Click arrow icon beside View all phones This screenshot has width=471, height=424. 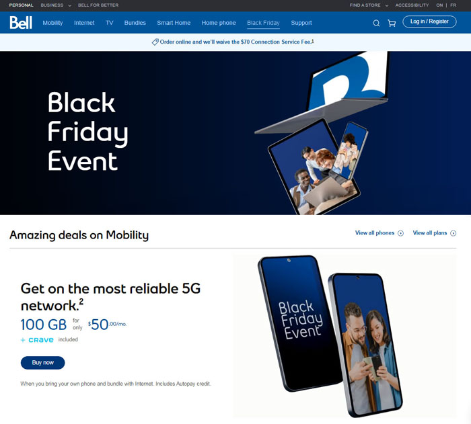(401, 233)
